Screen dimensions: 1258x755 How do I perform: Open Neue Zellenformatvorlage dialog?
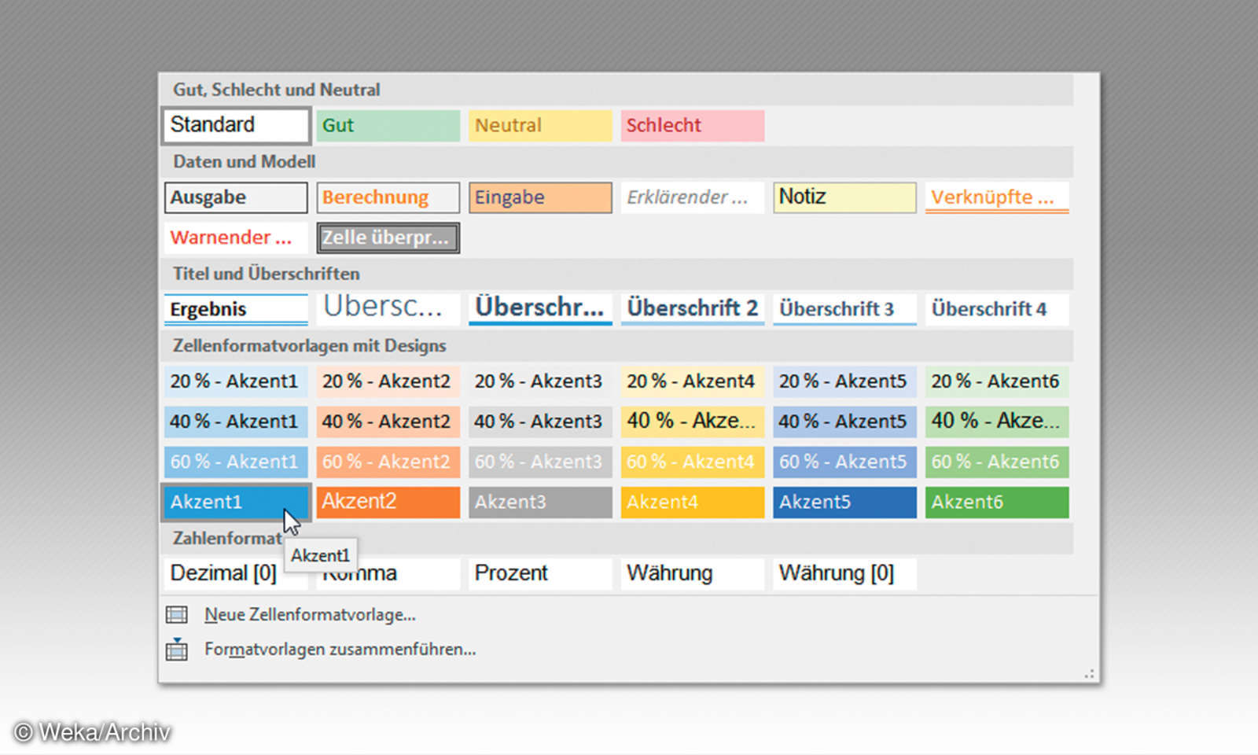pyautogui.click(x=310, y=614)
